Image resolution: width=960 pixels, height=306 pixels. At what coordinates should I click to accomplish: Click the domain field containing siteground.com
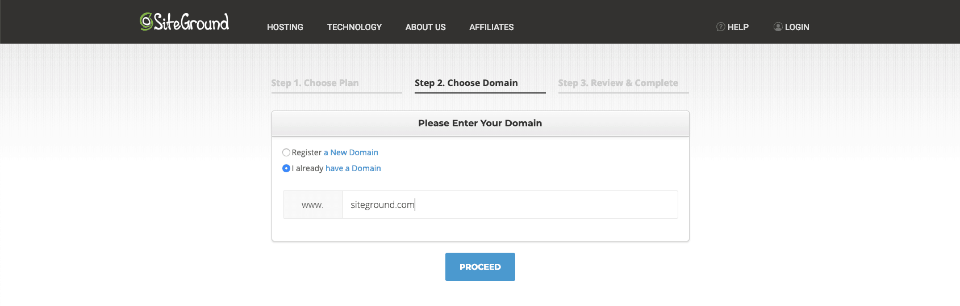(x=510, y=205)
